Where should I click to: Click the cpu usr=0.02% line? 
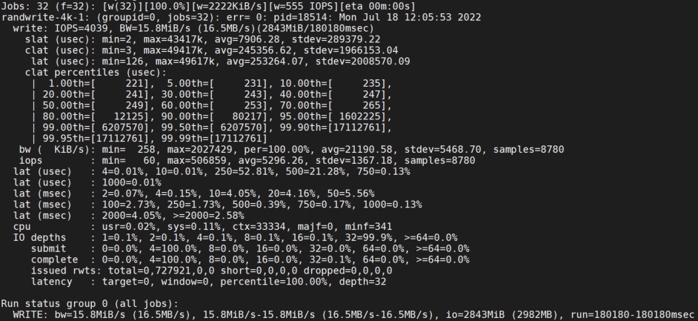(202, 226)
